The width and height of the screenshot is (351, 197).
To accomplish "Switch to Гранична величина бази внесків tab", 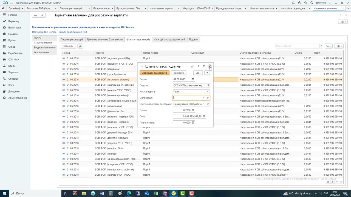I will click(105, 39).
